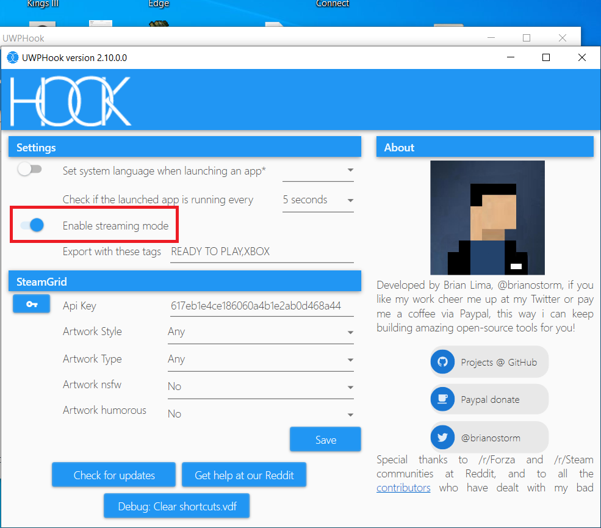Image resolution: width=601 pixels, height=528 pixels.
Task: Disable the Enable streaming mode switch
Action: point(32,225)
